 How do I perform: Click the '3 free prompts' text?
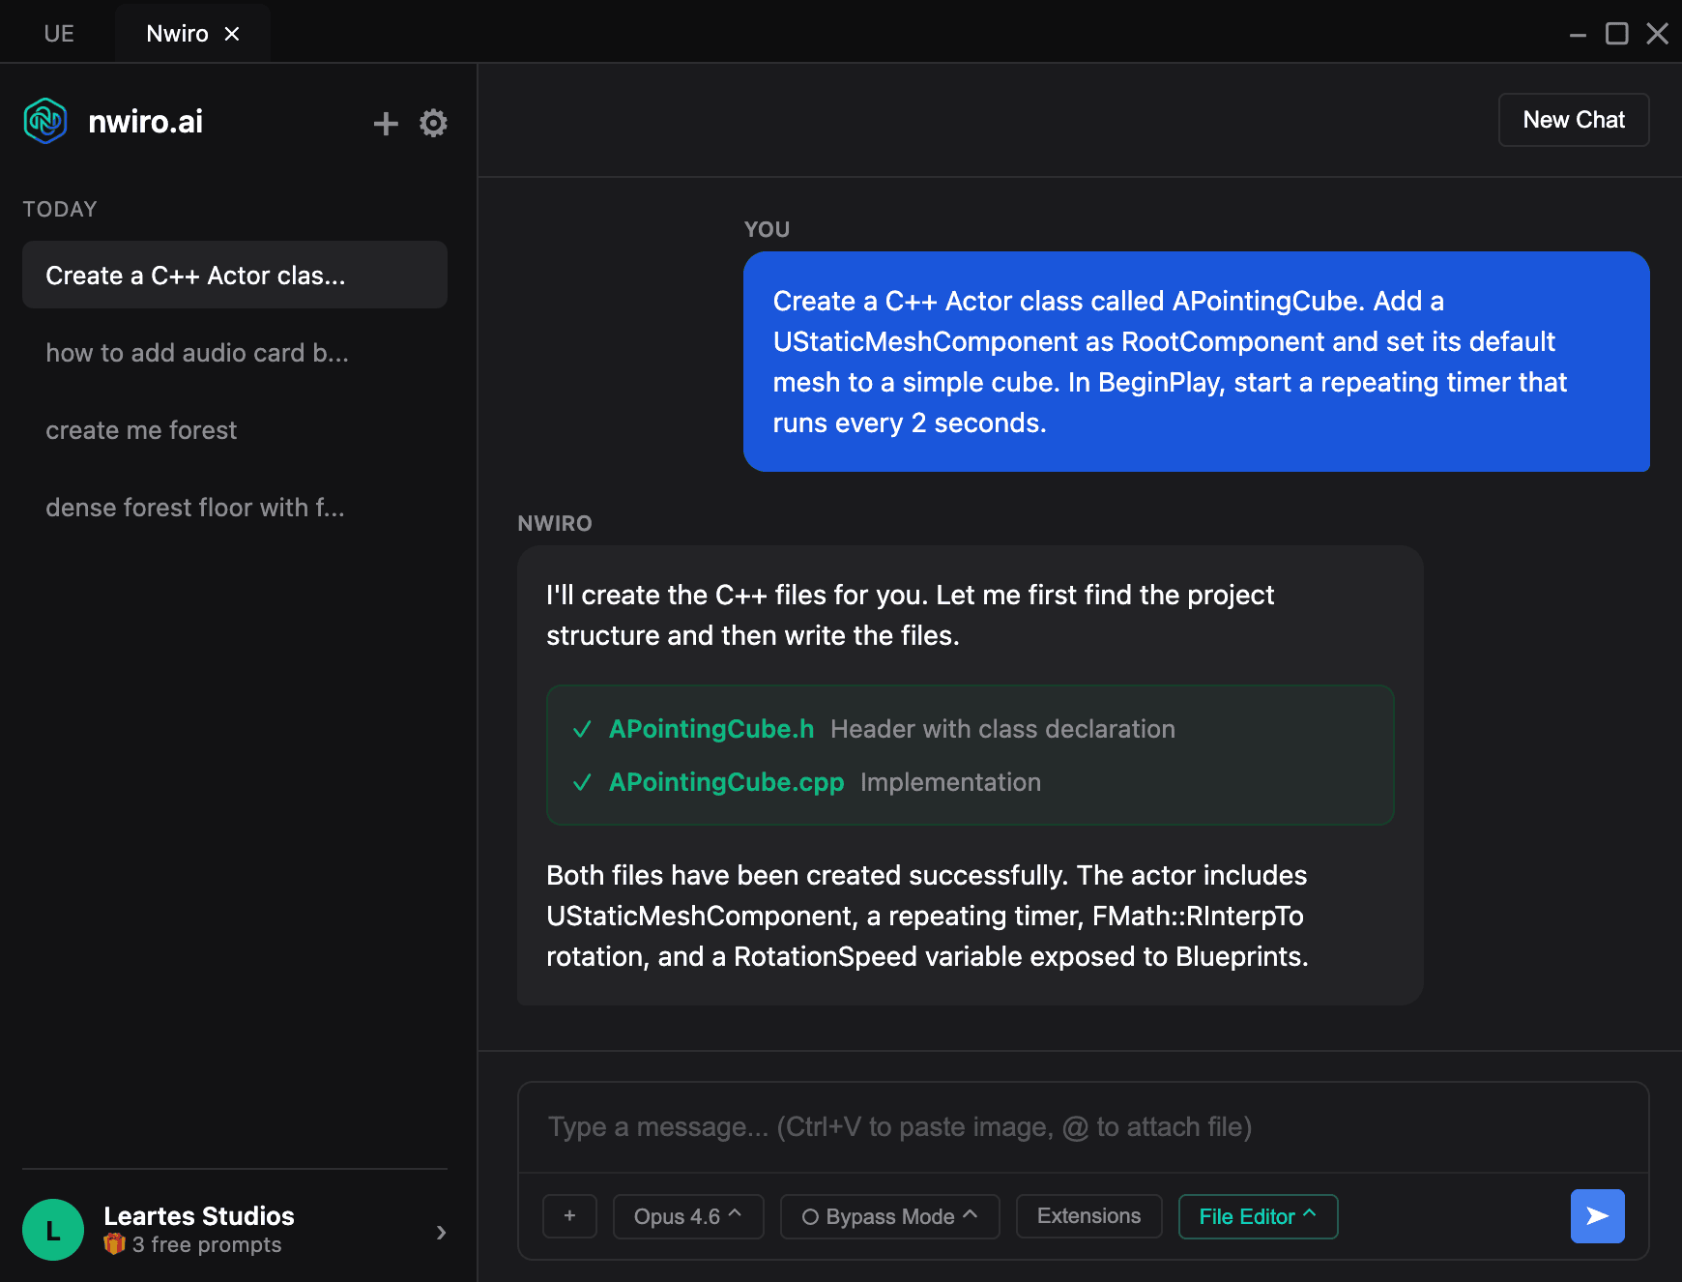[207, 1245]
